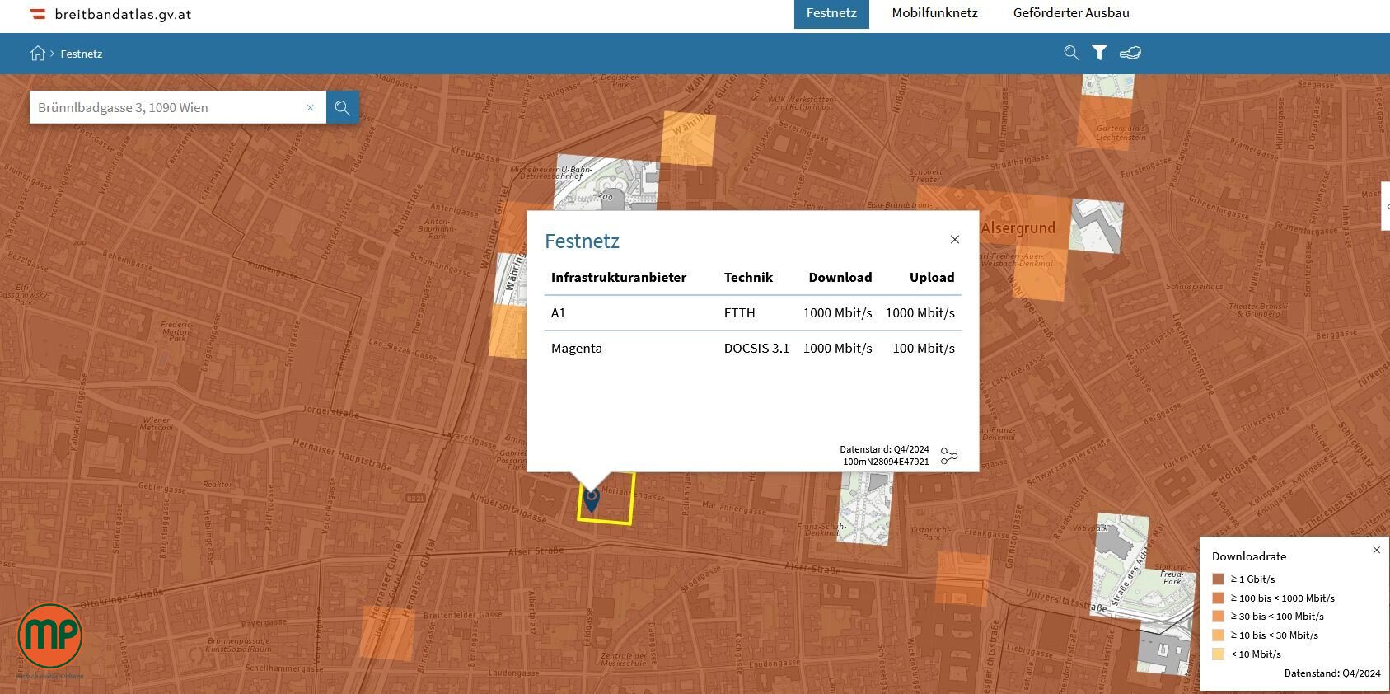This screenshot has height=694, width=1390.
Task: Click the A1 1000 Mbit/s upload value
Action: [x=920, y=312]
